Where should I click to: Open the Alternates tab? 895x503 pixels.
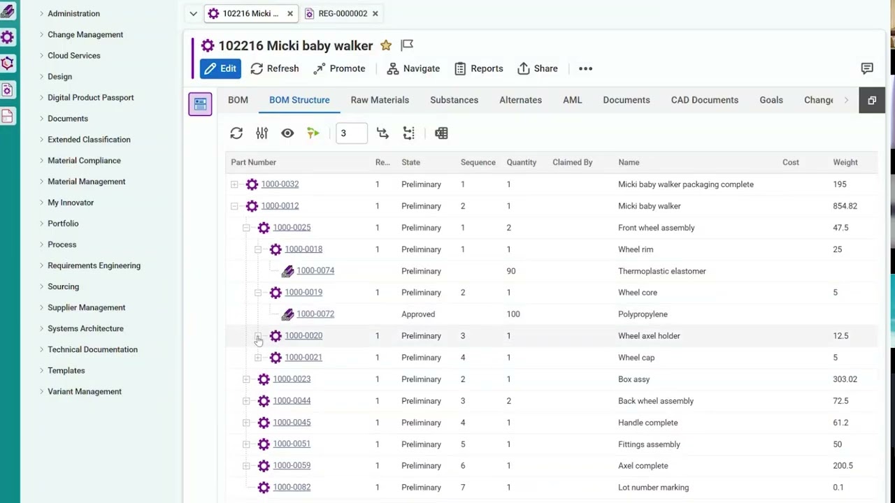tap(520, 100)
